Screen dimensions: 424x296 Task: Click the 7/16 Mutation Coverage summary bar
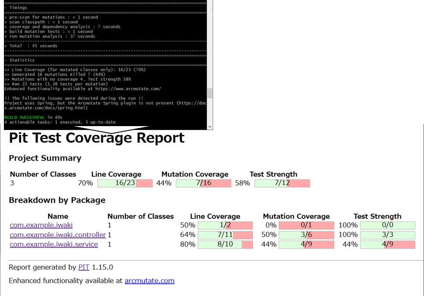pyautogui.click(x=204, y=183)
